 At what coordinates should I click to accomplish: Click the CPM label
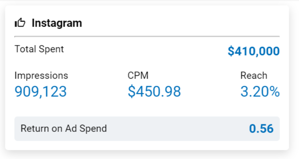coord(138,76)
